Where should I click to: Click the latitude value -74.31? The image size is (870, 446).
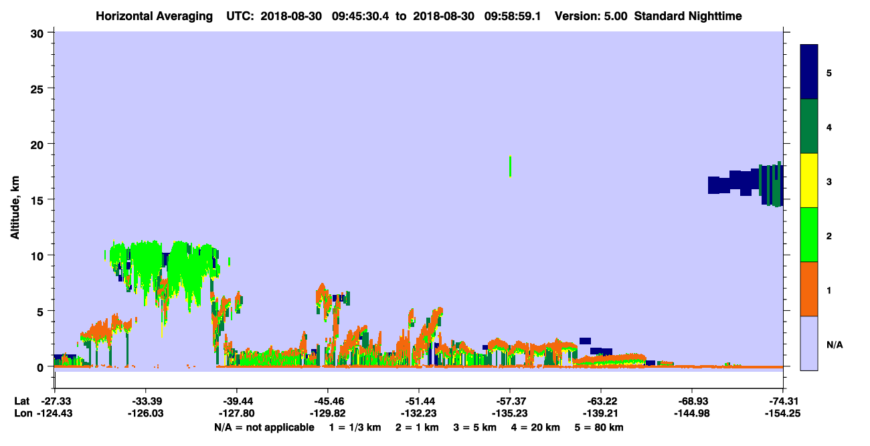coord(783,401)
